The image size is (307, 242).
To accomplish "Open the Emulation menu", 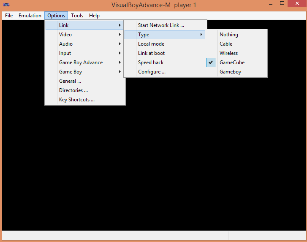I will [x=30, y=16].
